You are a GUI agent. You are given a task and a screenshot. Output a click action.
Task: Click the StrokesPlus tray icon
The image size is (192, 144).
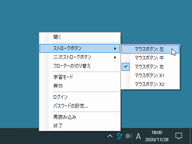coord(119,136)
